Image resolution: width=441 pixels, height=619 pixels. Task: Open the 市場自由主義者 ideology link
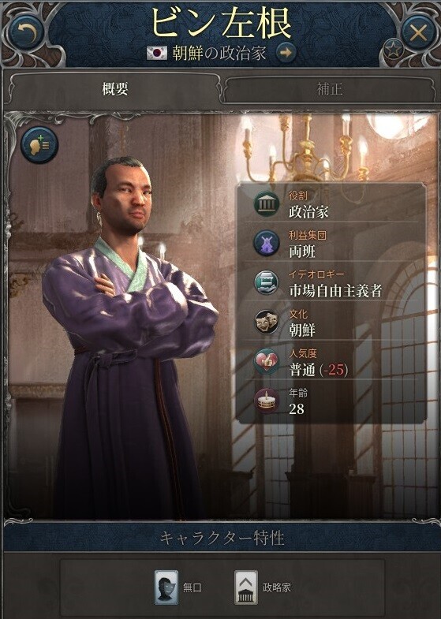[x=335, y=291]
